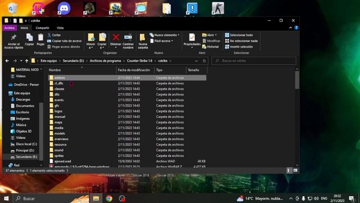
Task: Click the Copiar clipboard icon
Action: (29, 39)
